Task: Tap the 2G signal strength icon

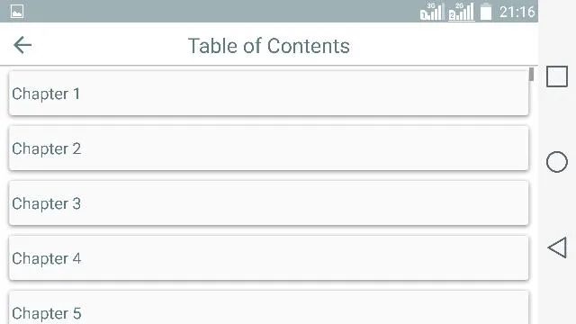Action: coord(461,12)
